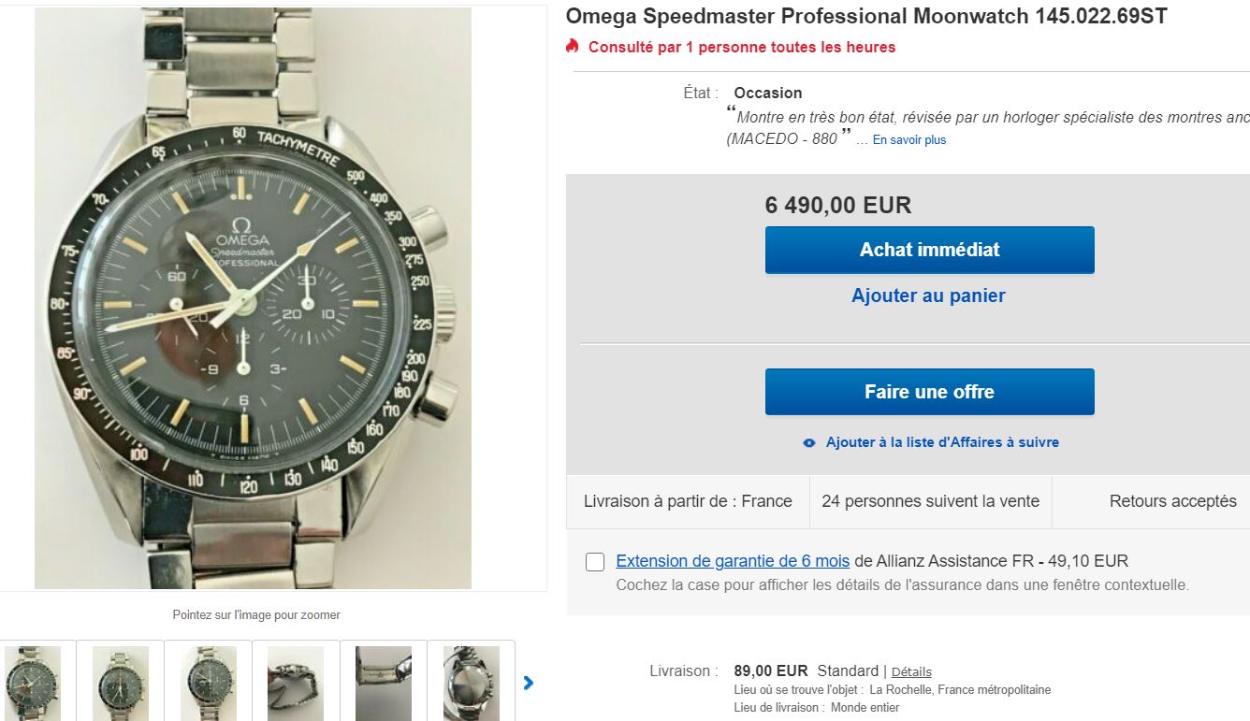Click the Achat immédiat button

[929, 250]
